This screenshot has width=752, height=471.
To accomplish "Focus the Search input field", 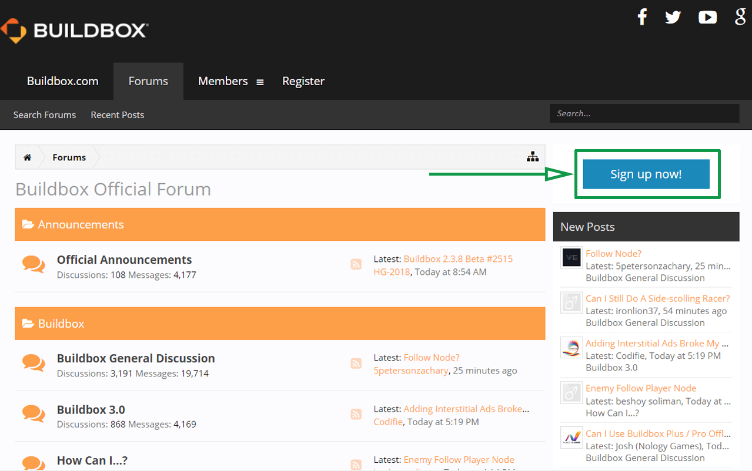I will tap(644, 113).
